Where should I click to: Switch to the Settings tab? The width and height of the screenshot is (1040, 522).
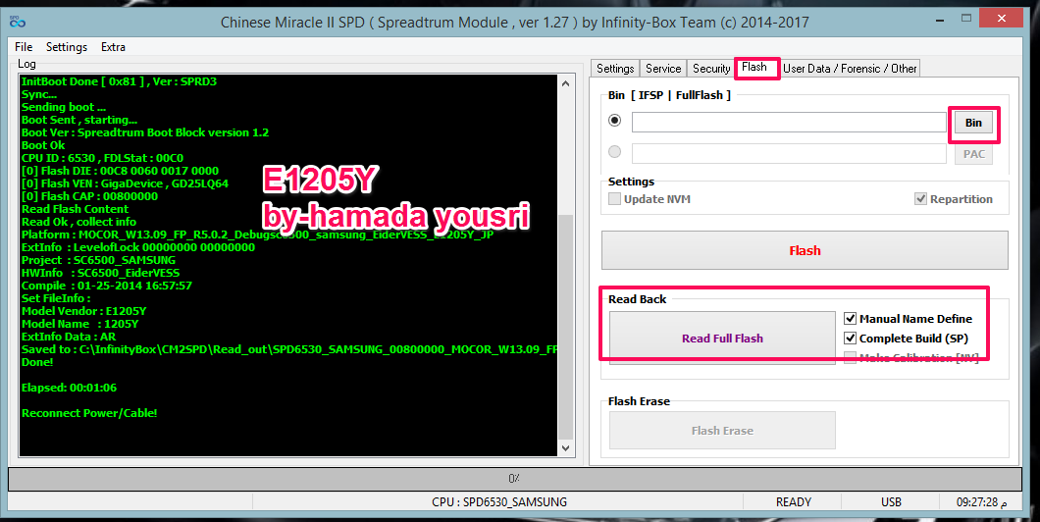615,69
